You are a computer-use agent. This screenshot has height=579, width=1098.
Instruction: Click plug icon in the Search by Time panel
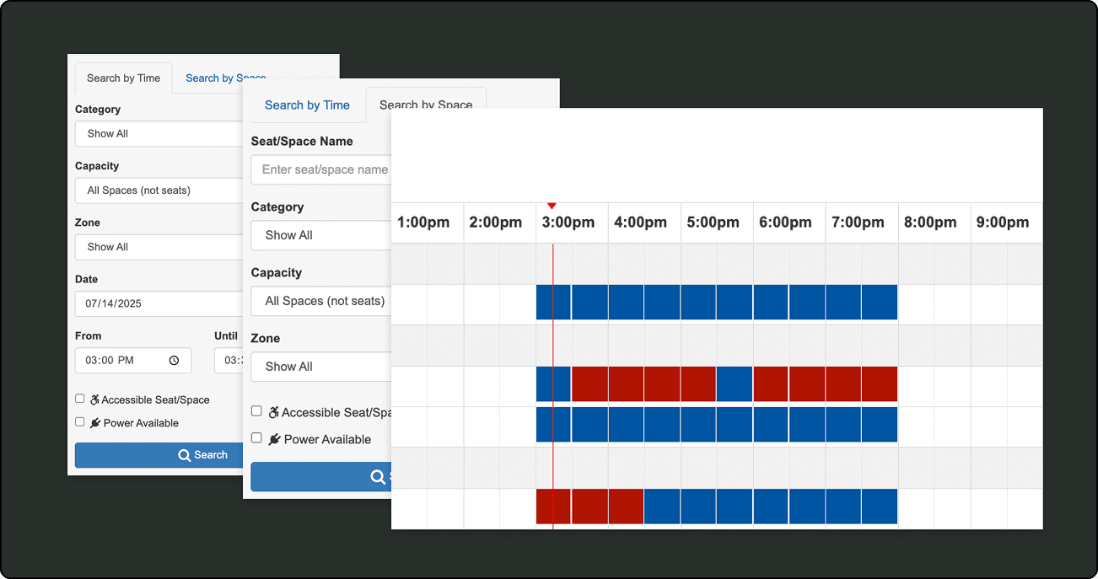pos(95,422)
